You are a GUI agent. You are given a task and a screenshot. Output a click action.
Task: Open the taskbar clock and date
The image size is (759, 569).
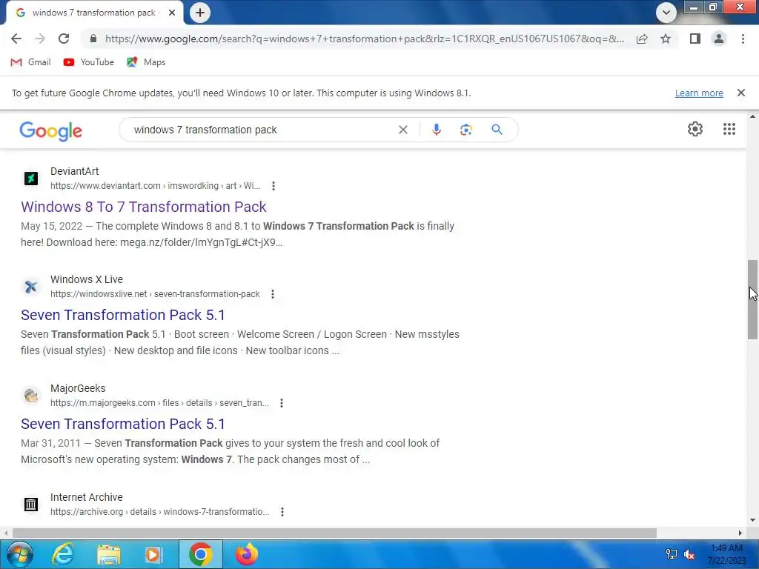(x=727, y=554)
